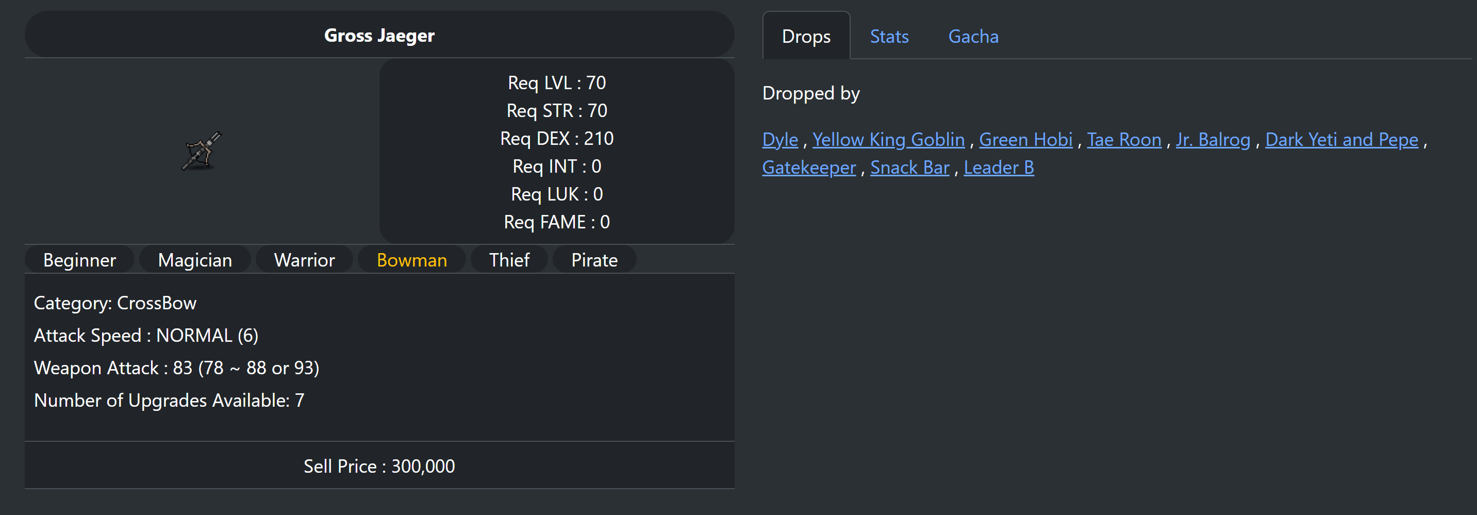Select the Drops tab
Screen dimensions: 1477x515
[806, 37]
